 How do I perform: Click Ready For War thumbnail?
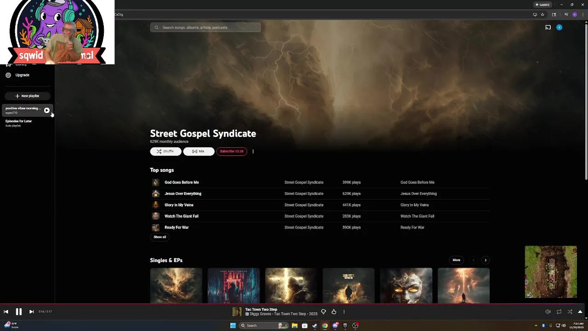[x=156, y=228]
